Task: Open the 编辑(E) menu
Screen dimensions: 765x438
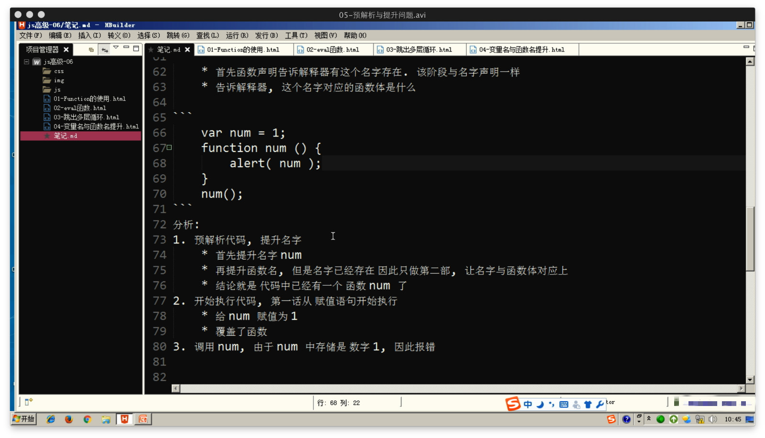Action: pos(60,35)
